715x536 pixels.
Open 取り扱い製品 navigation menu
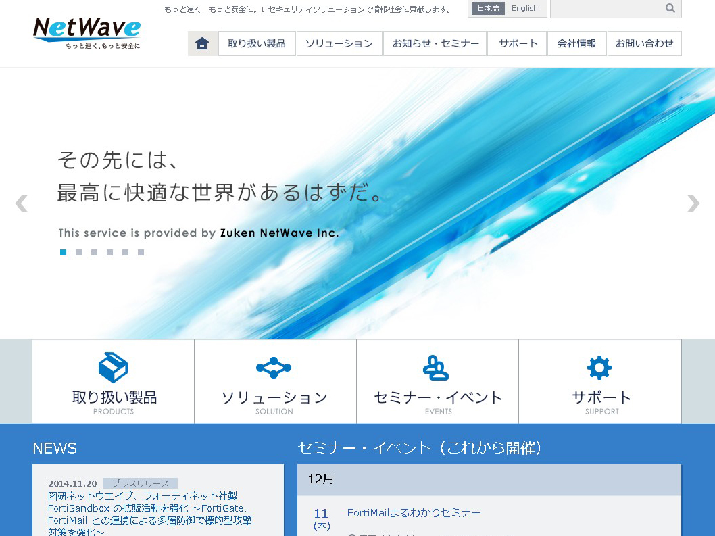click(x=257, y=43)
